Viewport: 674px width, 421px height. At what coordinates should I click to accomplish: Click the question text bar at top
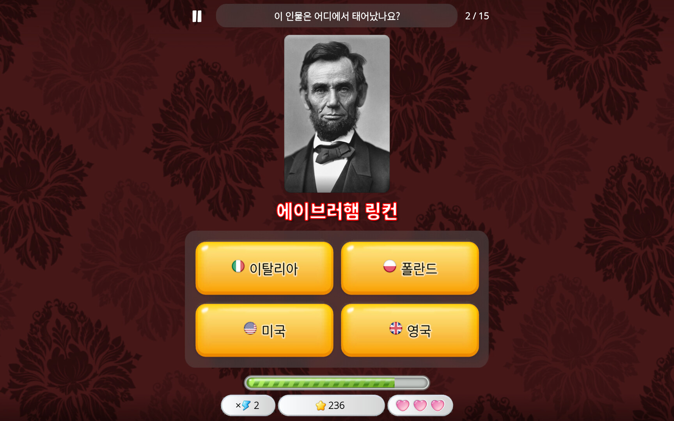pyautogui.click(x=337, y=16)
